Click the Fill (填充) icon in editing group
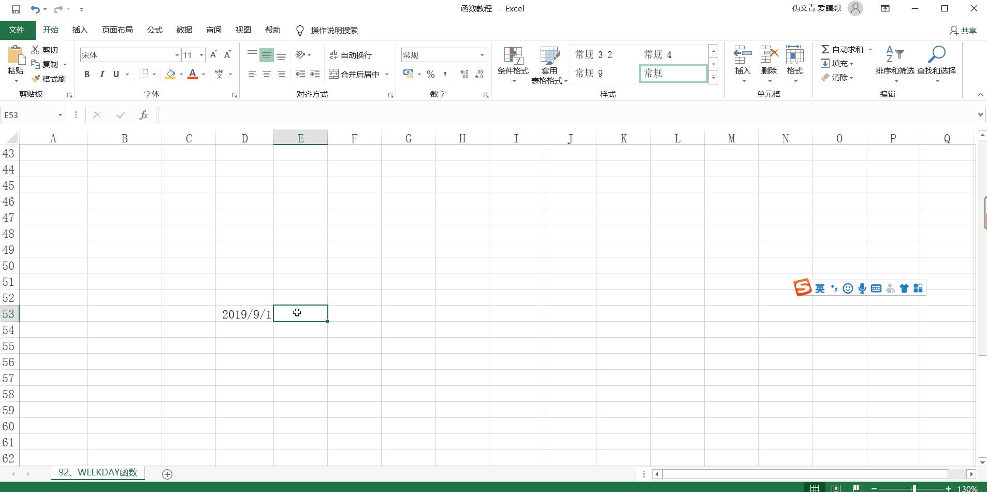The width and height of the screenshot is (987, 492). tap(838, 63)
